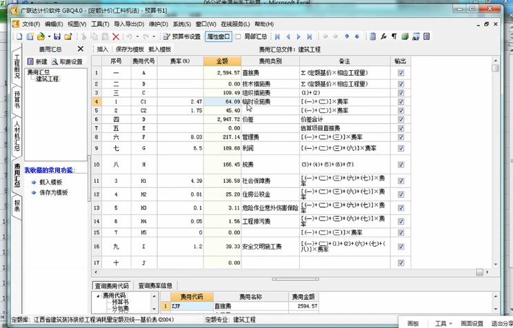Image resolution: width=513 pixels, height=328 pixels.
Task: Toggle output checkbox for 直接费 row
Action: [401, 73]
